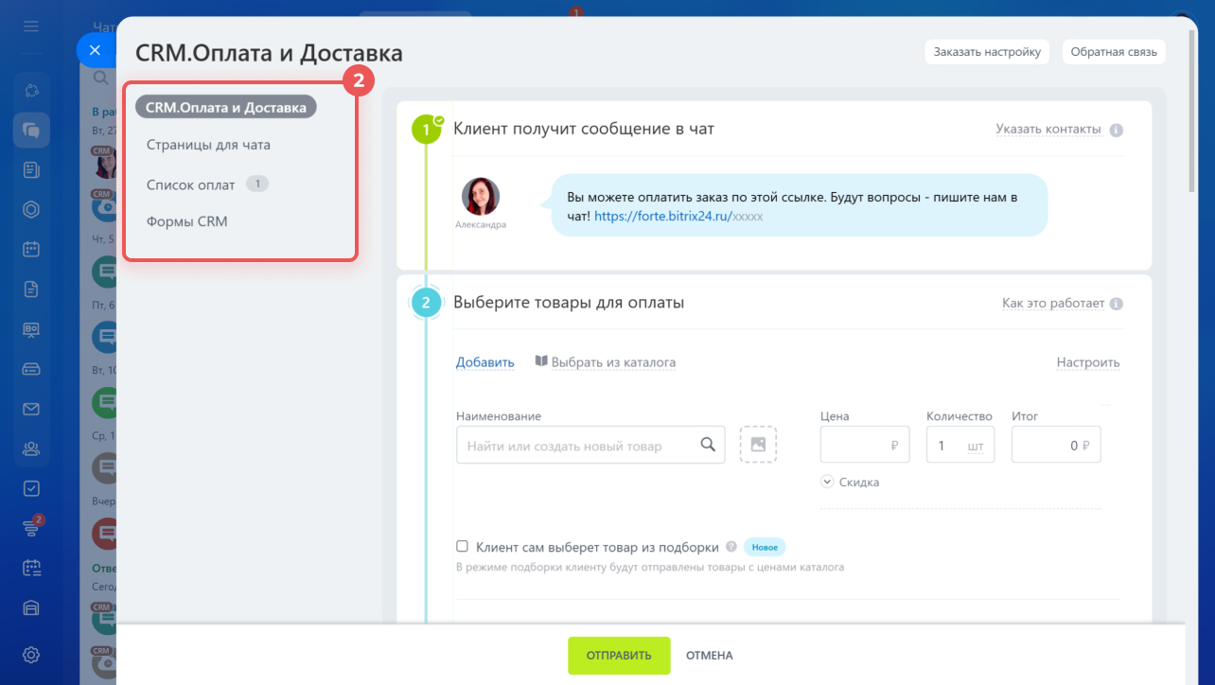
Task: Open settings gear in left sidebar
Action: coord(31,655)
